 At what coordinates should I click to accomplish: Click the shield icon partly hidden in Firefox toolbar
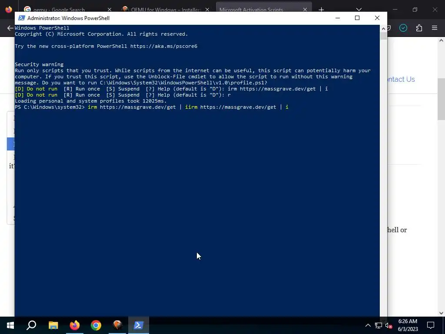click(x=389, y=28)
